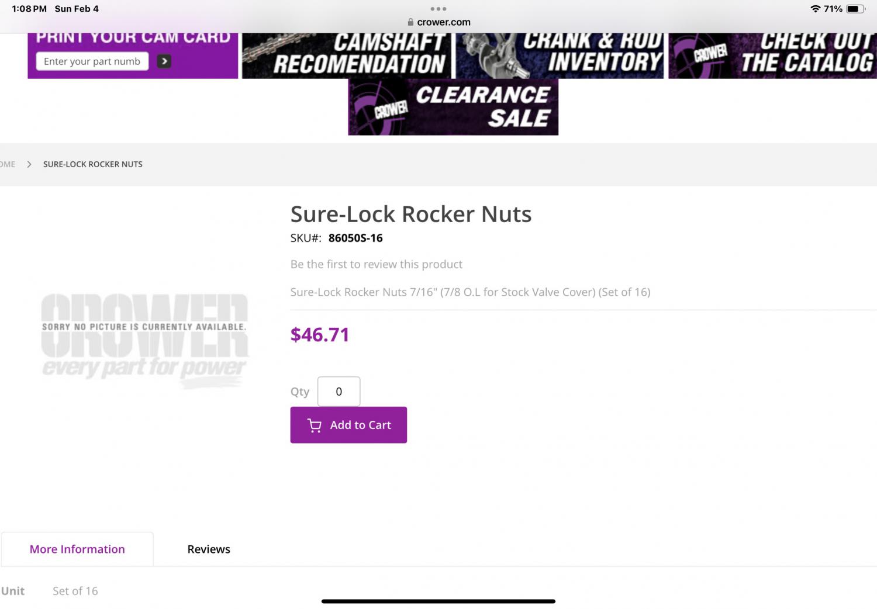Click the Crower logo on Clearance Sale banner
This screenshot has height=609, width=877.
coord(391,109)
